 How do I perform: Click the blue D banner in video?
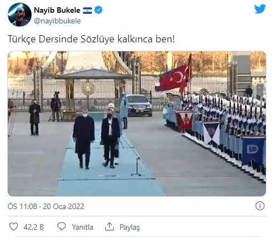(x=253, y=151)
